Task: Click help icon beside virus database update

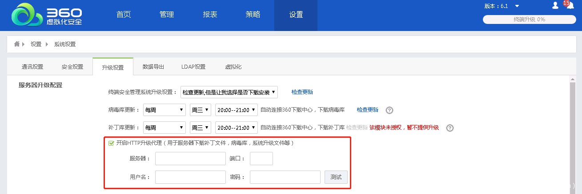Action: 389,110
